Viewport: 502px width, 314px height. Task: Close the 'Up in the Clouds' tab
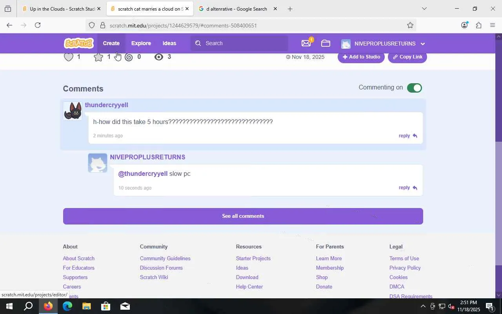click(99, 9)
